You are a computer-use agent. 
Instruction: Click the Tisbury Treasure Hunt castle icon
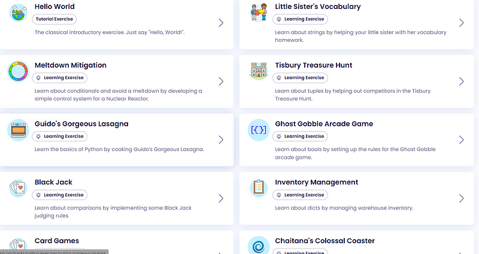click(259, 71)
